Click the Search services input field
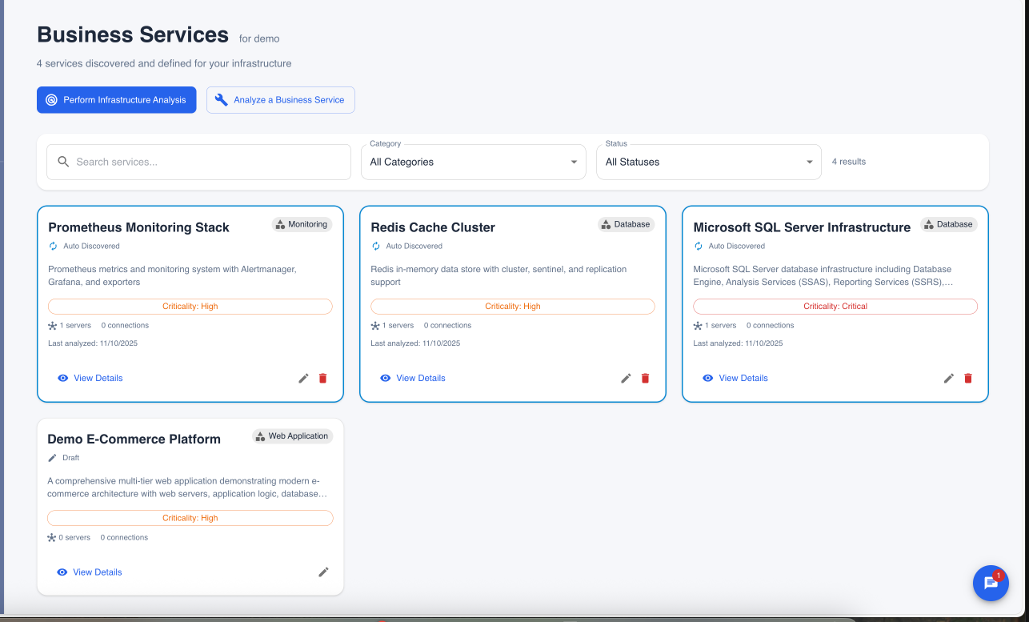The width and height of the screenshot is (1029, 622). (198, 161)
